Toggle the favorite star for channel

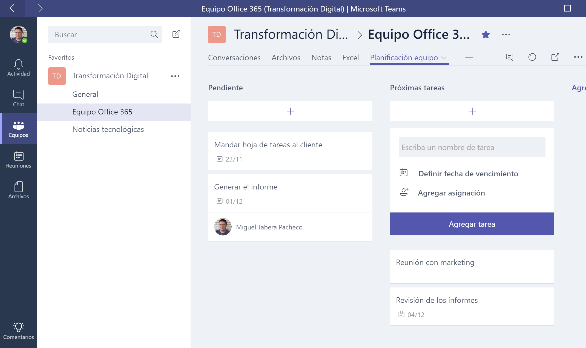[x=486, y=34]
